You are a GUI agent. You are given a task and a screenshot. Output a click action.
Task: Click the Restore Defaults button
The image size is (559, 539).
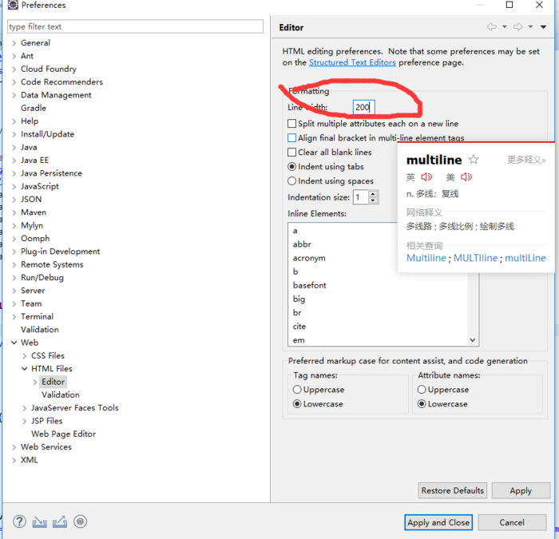(x=453, y=490)
